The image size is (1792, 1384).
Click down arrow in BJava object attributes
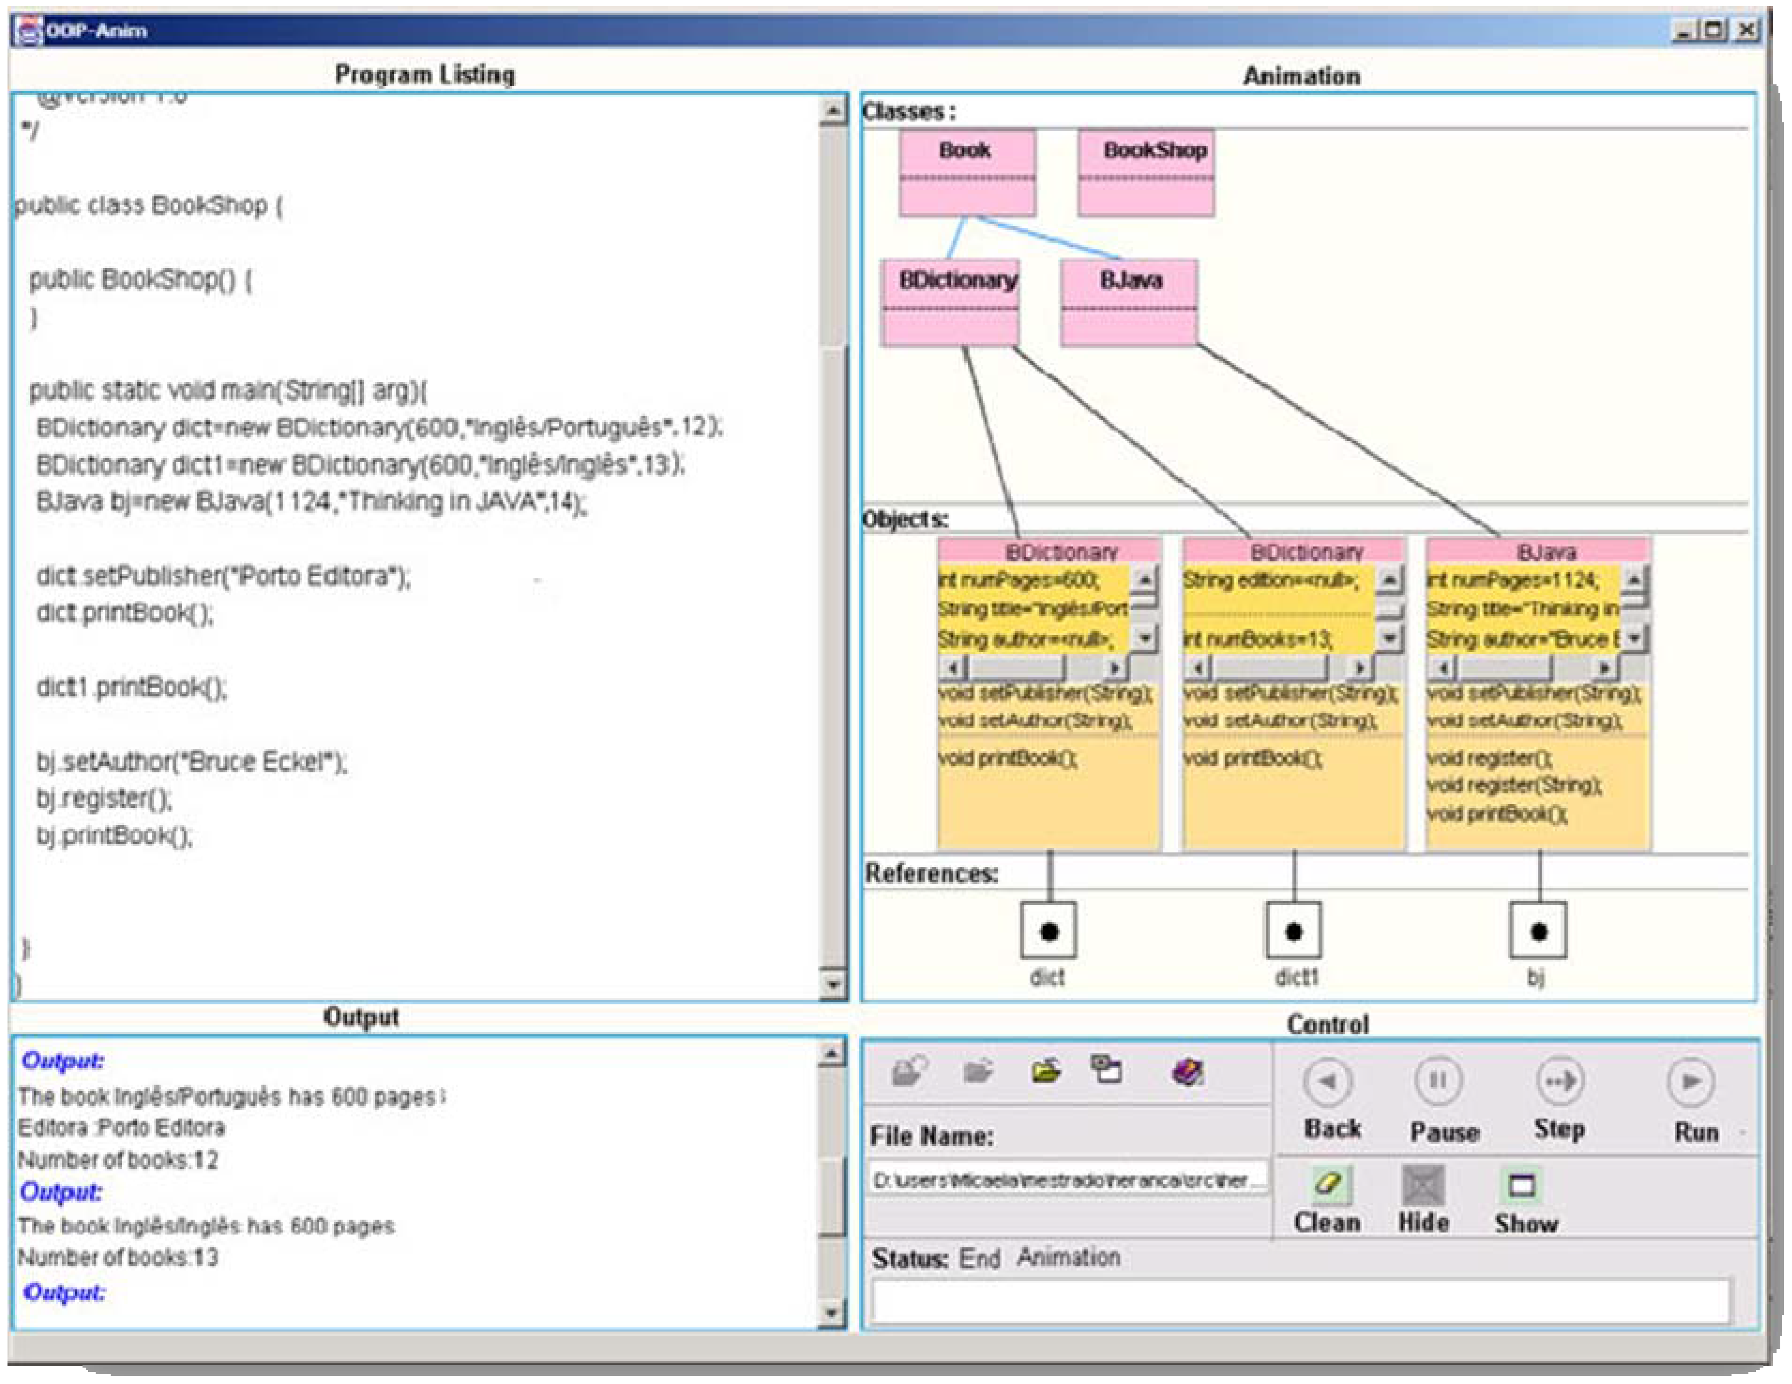click(x=1634, y=637)
